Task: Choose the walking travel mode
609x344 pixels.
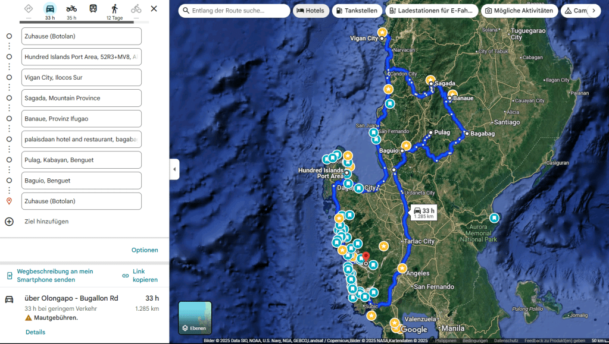Action: point(114,9)
